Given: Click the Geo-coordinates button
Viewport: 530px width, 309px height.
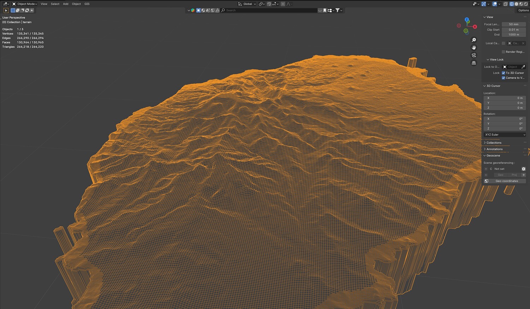Looking at the screenshot, I should 505,181.
